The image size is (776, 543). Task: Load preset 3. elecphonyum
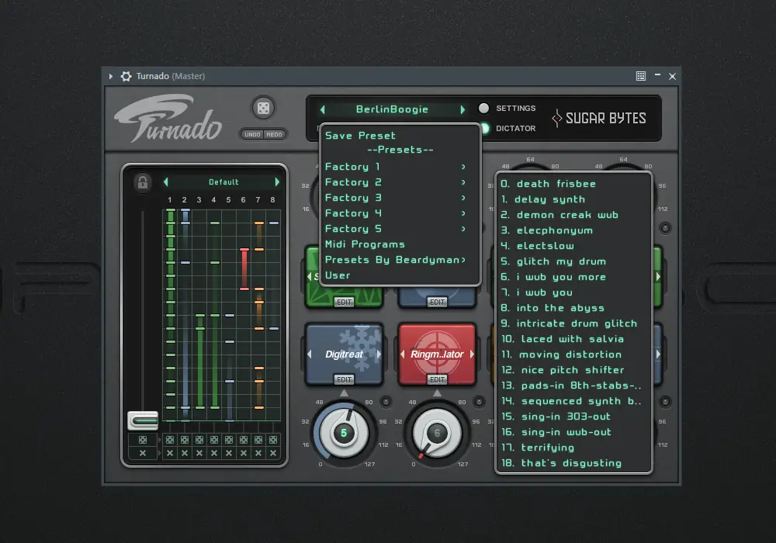tap(574, 230)
